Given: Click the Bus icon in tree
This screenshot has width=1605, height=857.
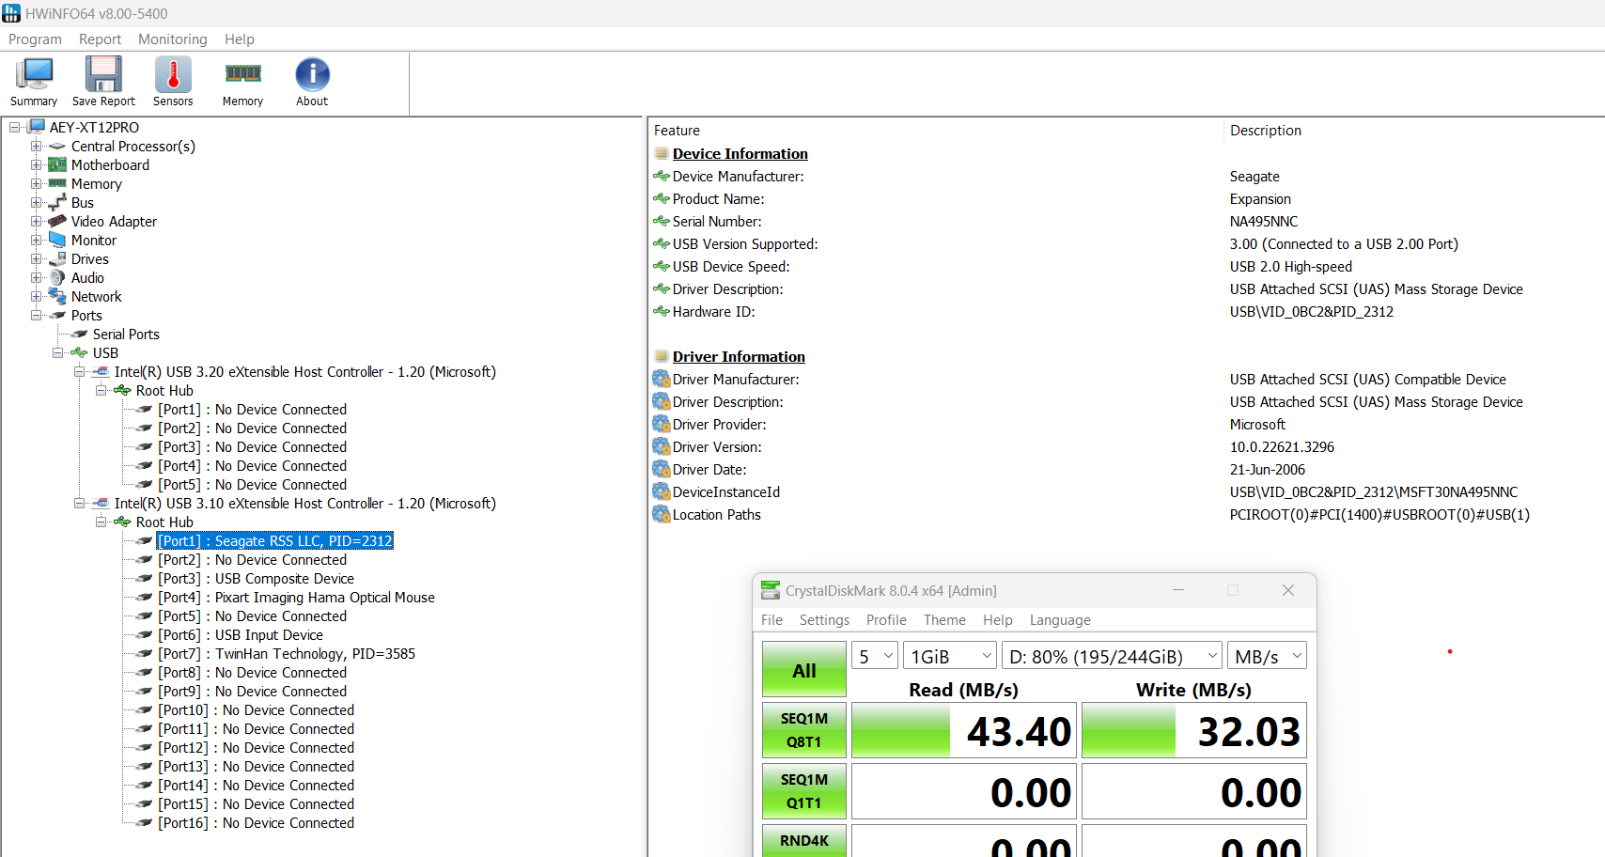Looking at the screenshot, I should (x=57, y=202).
